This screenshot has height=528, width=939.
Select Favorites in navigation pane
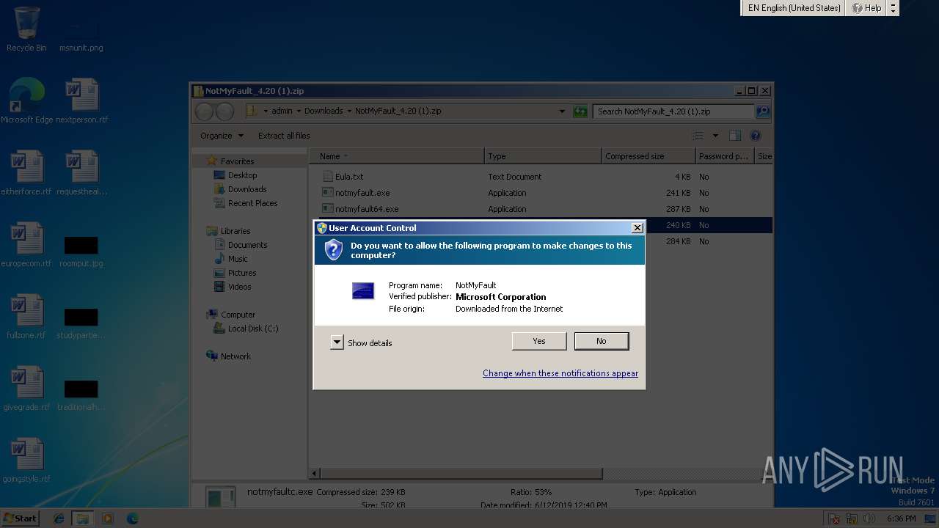point(237,161)
